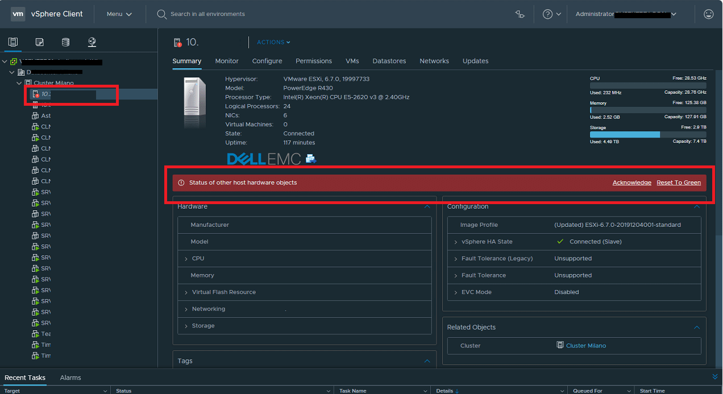Click the warning icon in red alarm banner
Image resolution: width=723 pixels, height=394 pixels.
[181, 183]
